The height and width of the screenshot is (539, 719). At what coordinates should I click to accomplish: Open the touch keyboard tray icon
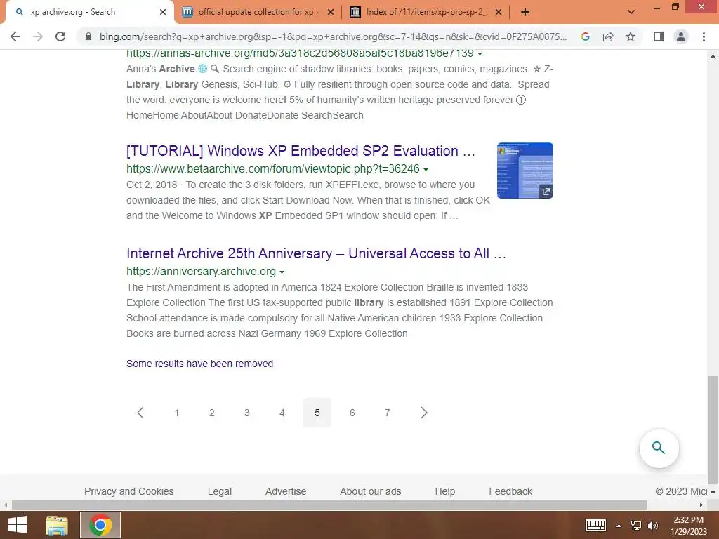point(595,525)
